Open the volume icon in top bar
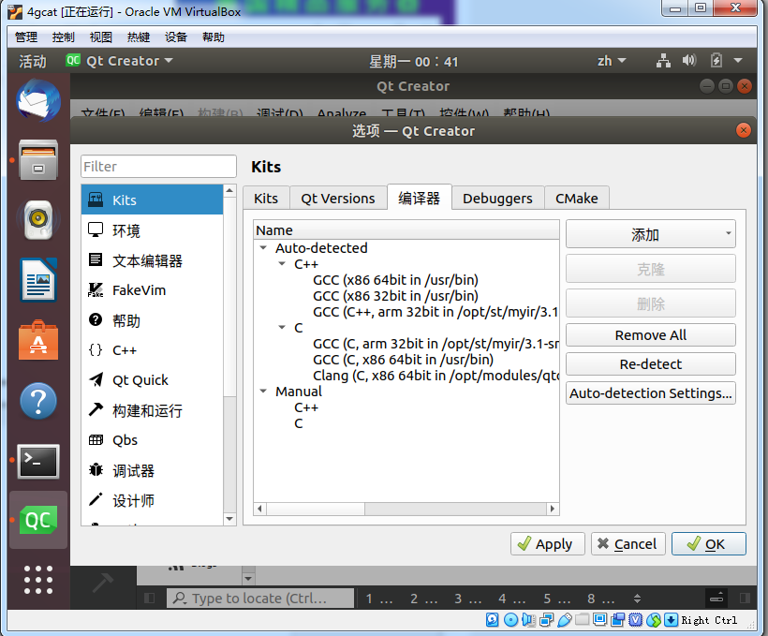Viewport: 768px width, 636px height. [x=689, y=61]
